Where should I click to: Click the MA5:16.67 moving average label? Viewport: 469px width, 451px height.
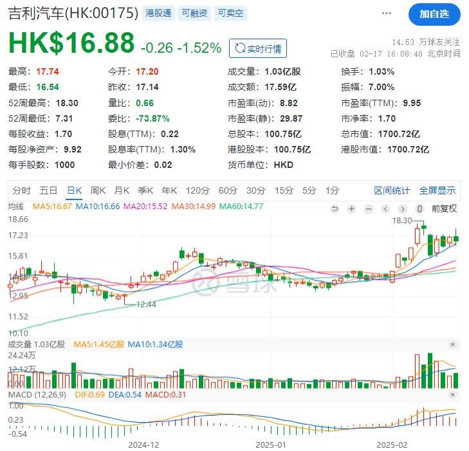[53, 208]
